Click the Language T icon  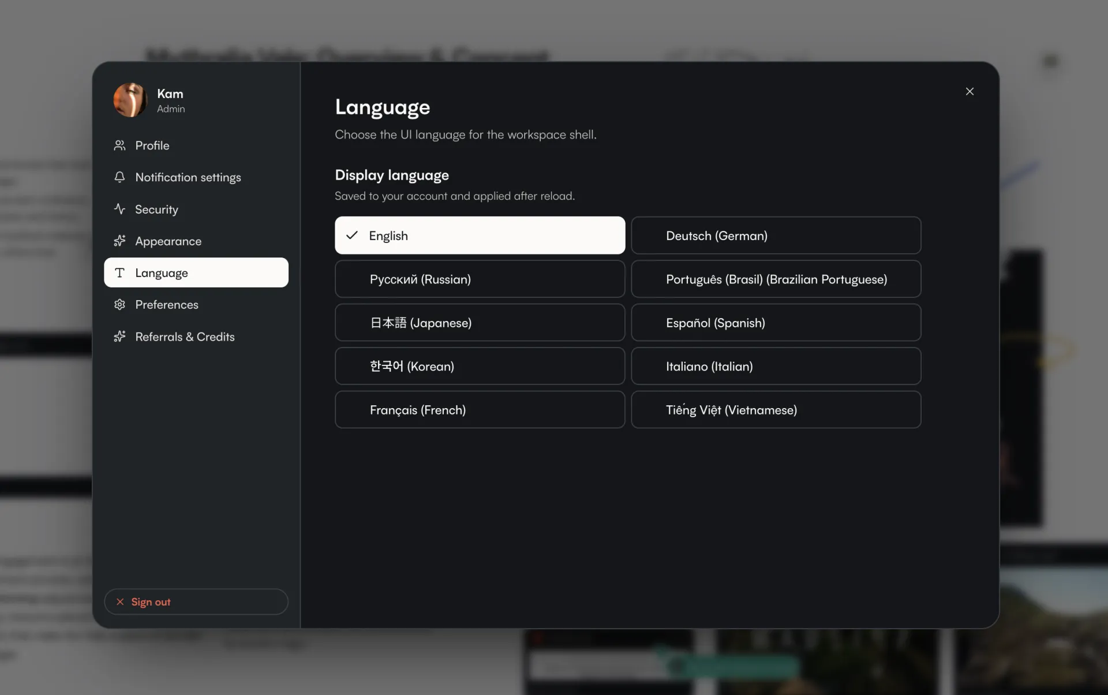tap(119, 272)
